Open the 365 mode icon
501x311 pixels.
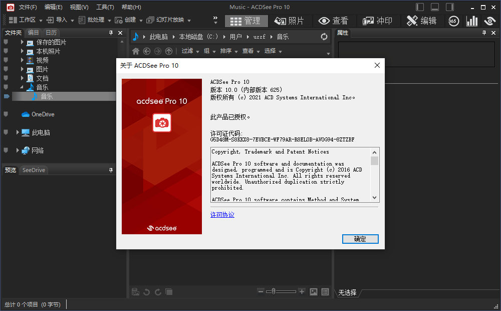click(453, 21)
